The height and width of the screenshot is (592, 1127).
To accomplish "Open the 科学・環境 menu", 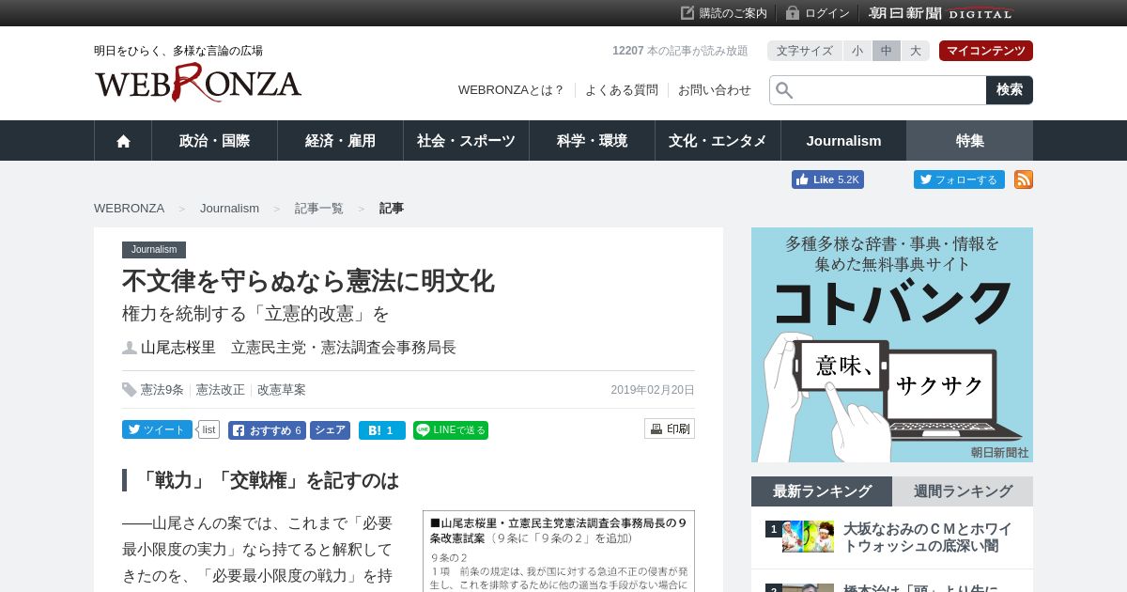I will 592,141.
